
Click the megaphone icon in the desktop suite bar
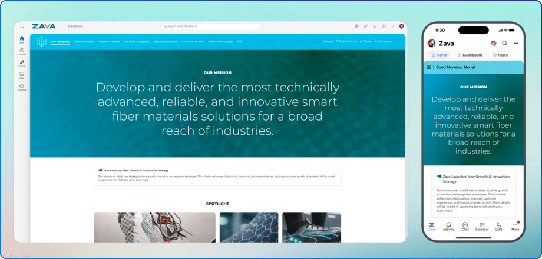375,26
